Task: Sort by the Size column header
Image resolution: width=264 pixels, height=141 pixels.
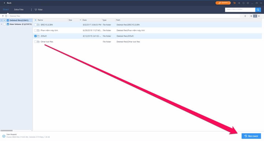Action: tap(70, 20)
